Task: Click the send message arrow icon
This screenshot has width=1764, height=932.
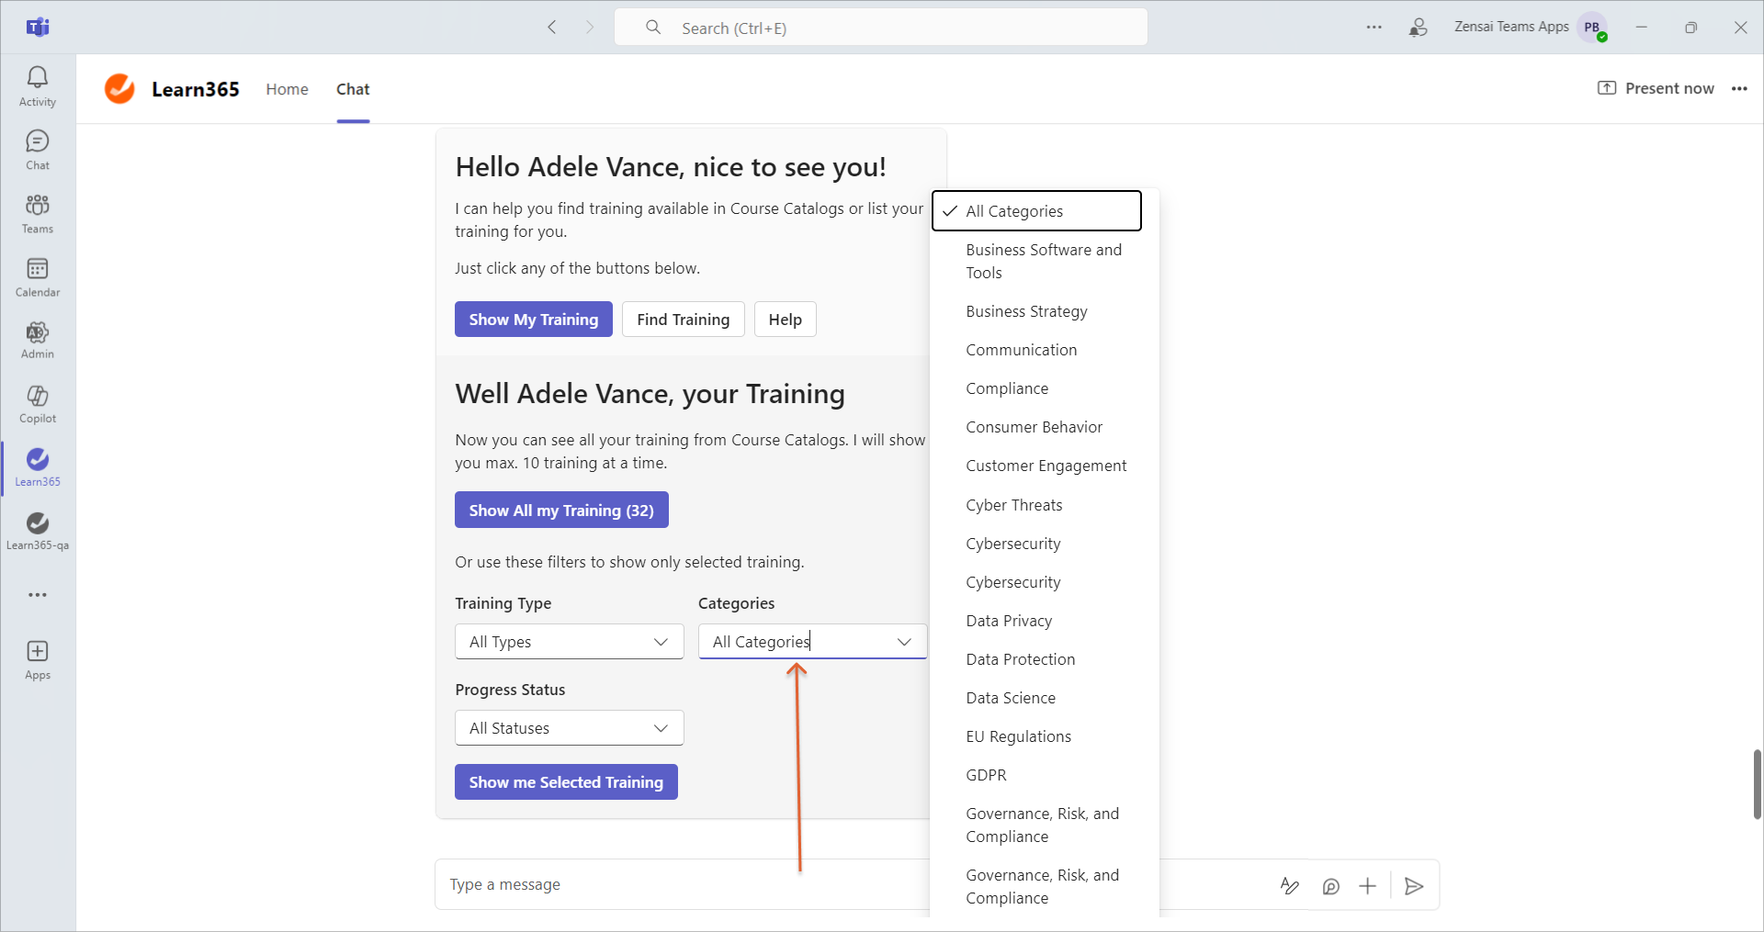Action: 1414,885
